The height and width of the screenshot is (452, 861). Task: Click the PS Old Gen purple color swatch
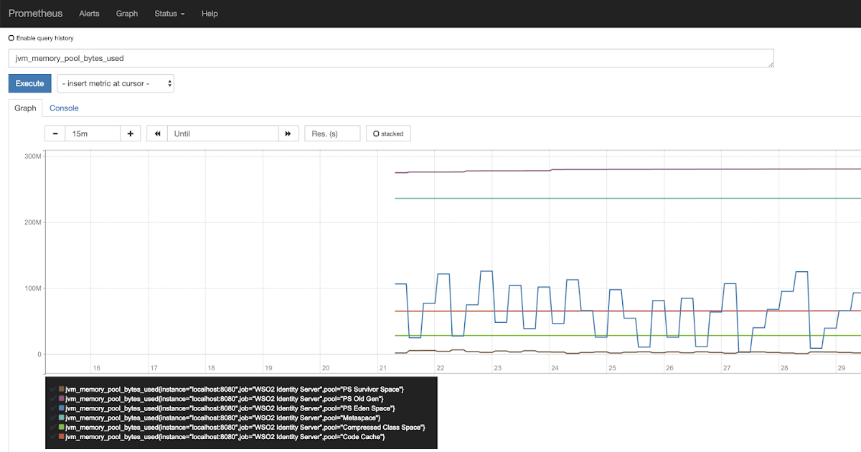(62, 398)
